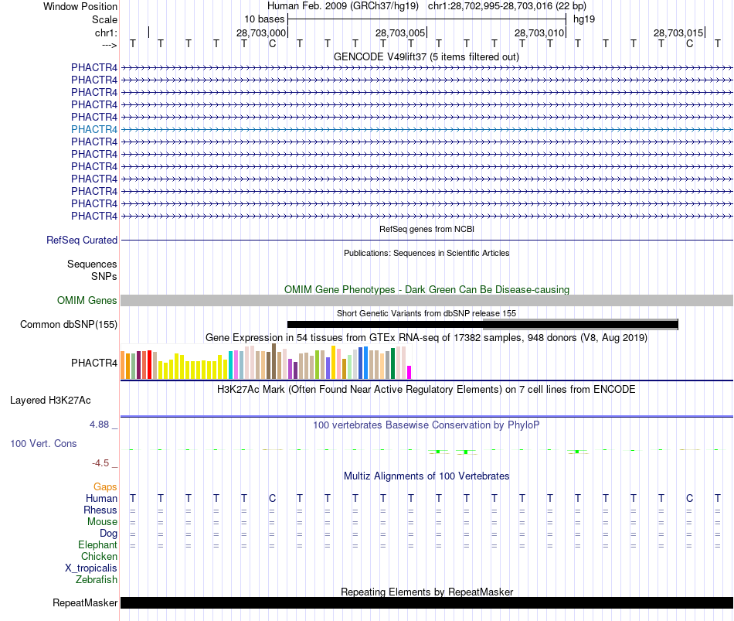Open the GENCODE V49lift37 track title
Viewport: 734px width, 621px height.
tap(426, 56)
